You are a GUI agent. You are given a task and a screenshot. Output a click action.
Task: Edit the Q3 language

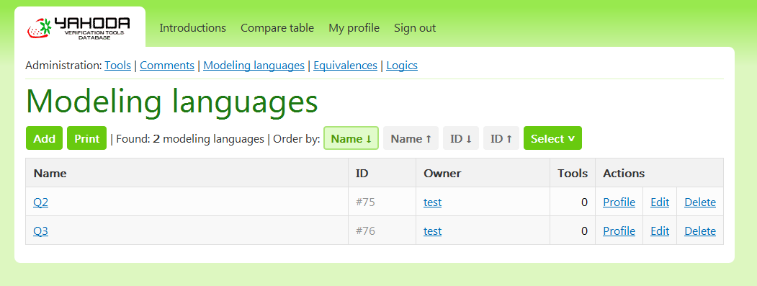tap(660, 231)
